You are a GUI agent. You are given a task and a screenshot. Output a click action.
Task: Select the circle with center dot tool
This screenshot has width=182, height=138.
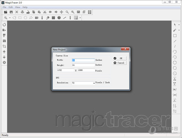(175, 73)
